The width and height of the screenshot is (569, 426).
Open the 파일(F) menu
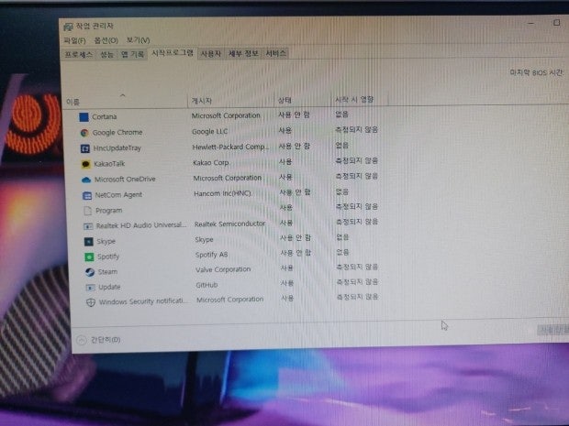74,40
